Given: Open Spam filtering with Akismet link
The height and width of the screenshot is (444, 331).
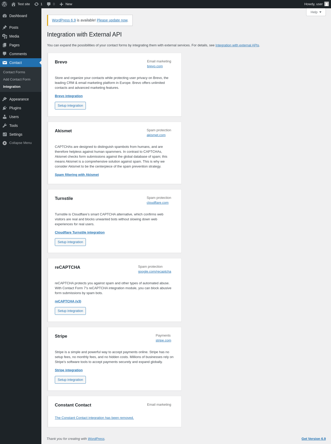Looking at the screenshot, I should [x=77, y=175].
